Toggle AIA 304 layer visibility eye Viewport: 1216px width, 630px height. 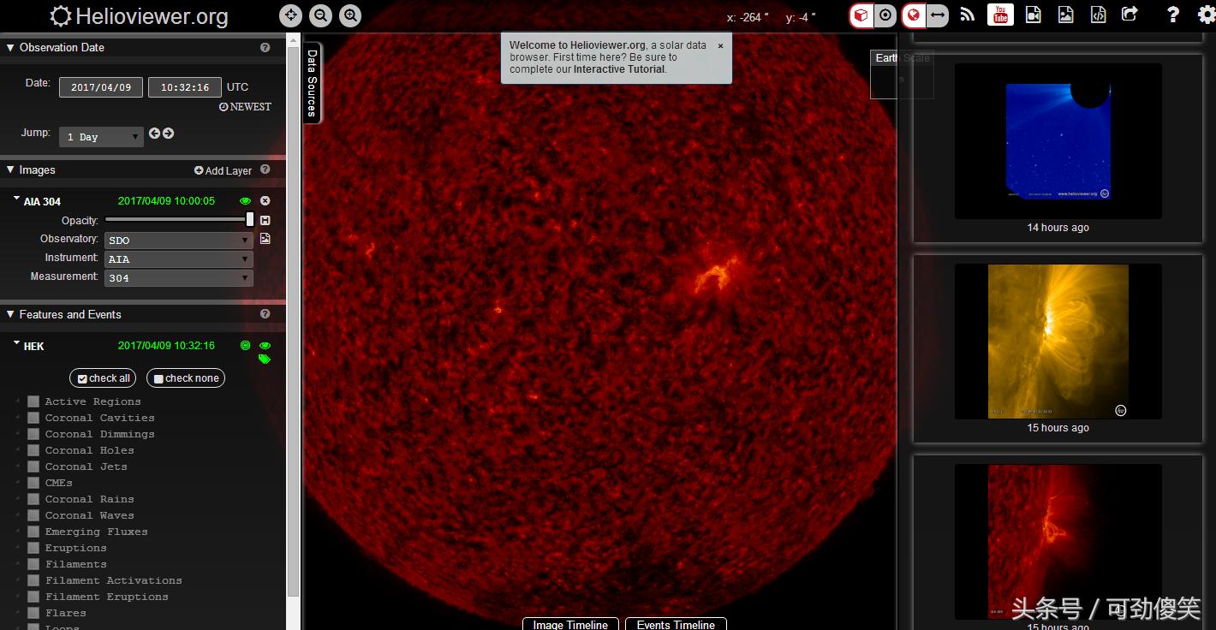pos(246,201)
